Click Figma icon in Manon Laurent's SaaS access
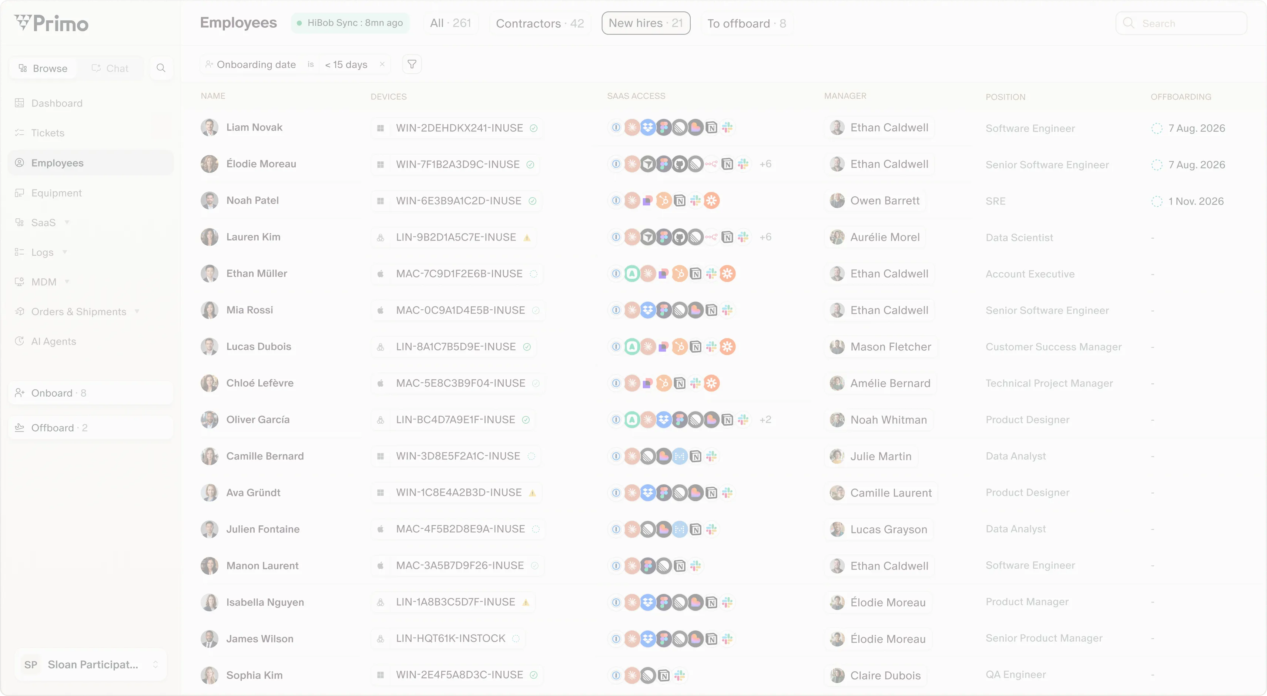This screenshot has height=696, width=1267. click(x=648, y=565)
